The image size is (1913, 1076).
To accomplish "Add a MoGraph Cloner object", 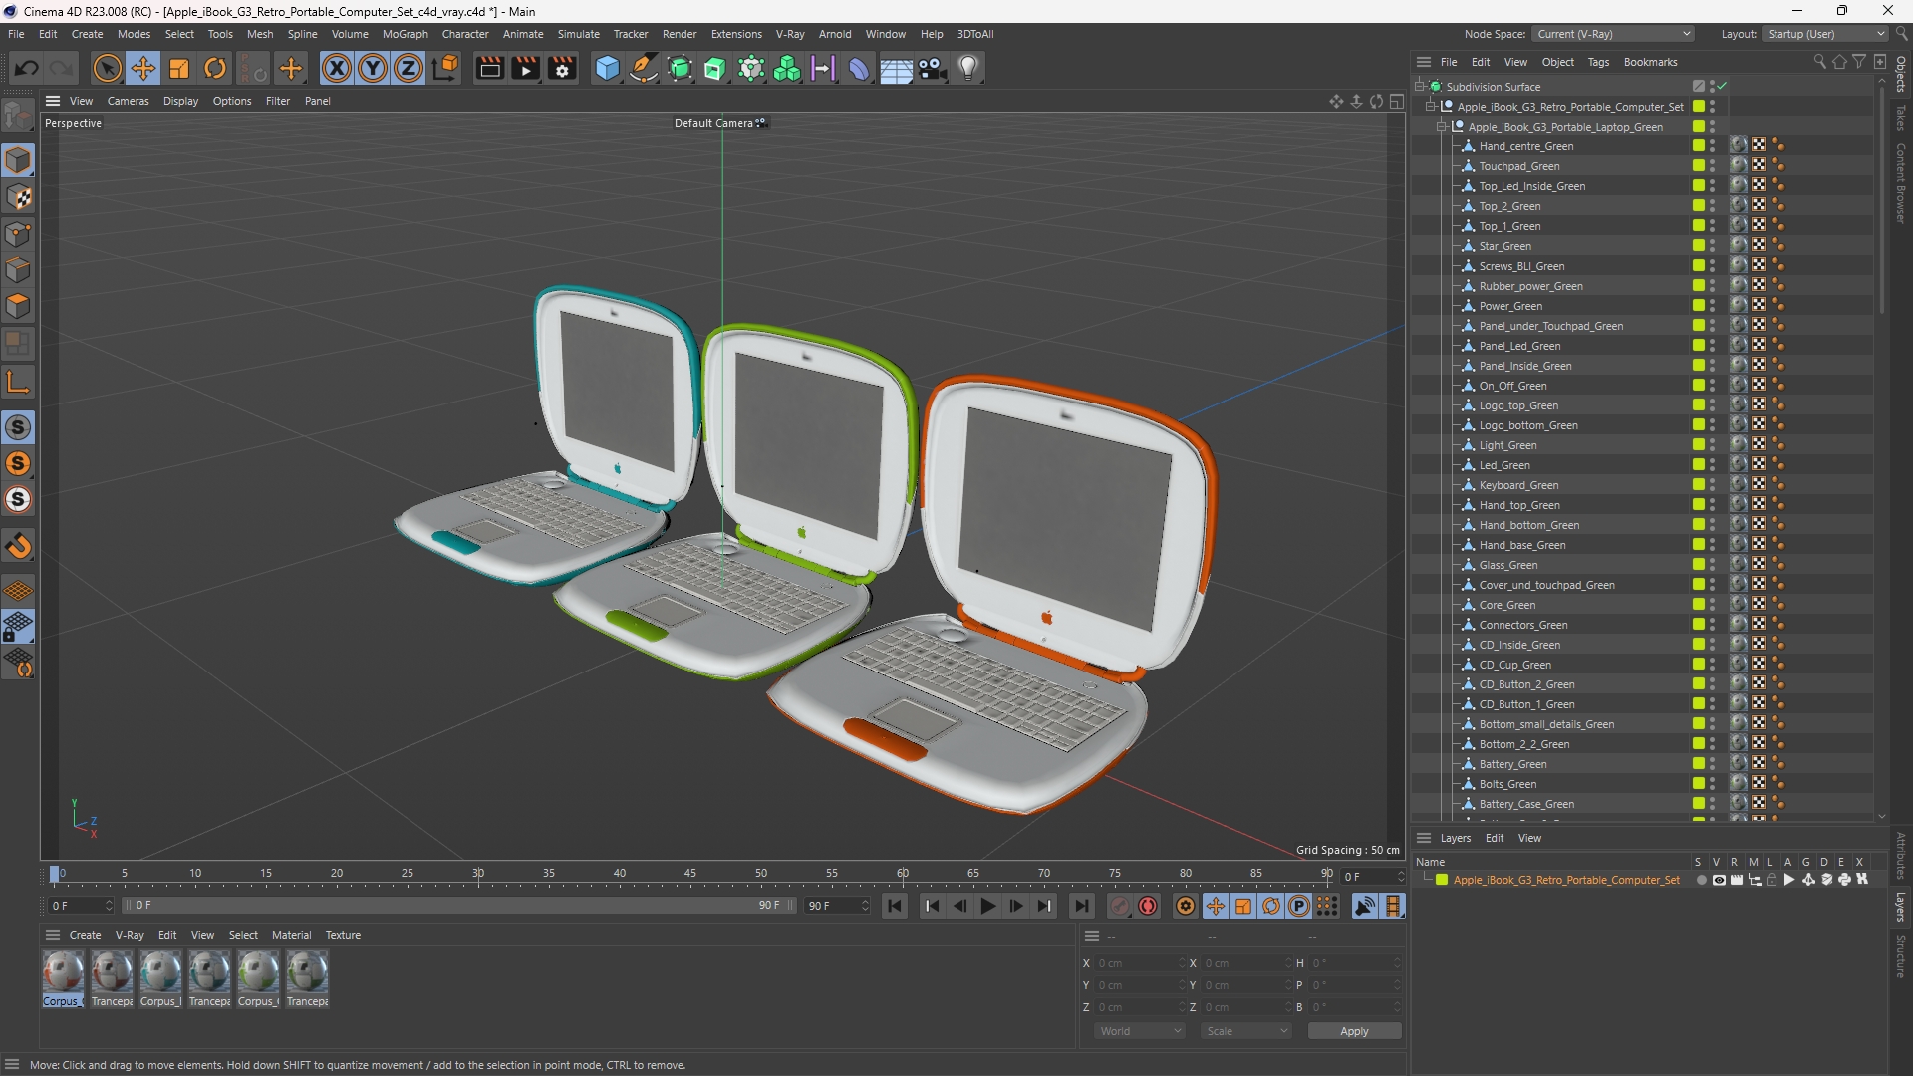I will (x=751, y=68).
